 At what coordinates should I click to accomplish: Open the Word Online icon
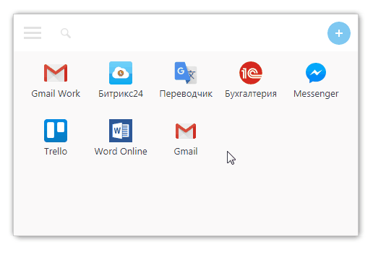pyautogui.click(x=121, y=131)
